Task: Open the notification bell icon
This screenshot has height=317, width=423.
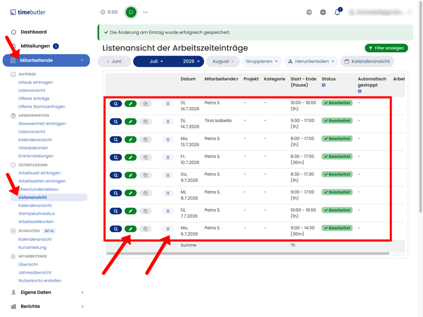Action: click(337, 12)
